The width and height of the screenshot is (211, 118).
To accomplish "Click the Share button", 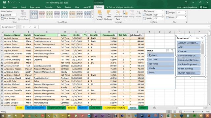I will (x=204, y=7).
